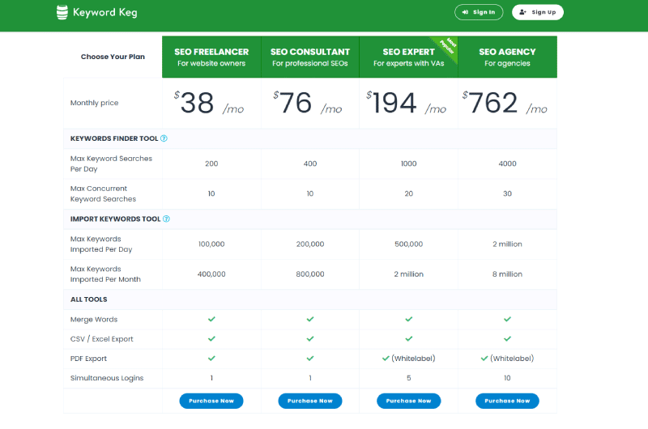
Task: Click the 20 concurrent searches value
Action: tap(409, 193)
